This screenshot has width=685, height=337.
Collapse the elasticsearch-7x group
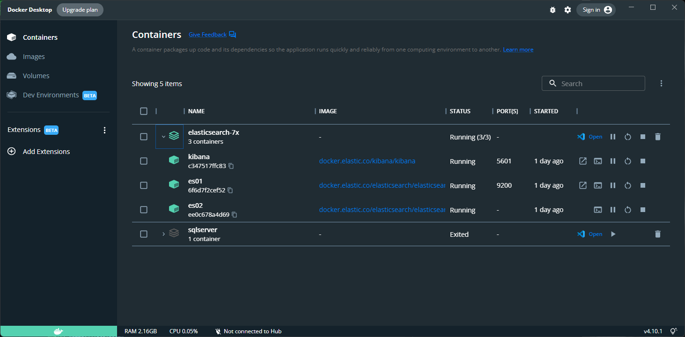point(163,137)
